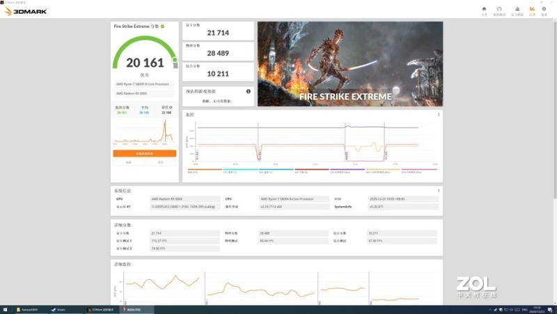The height and width of the screenshot is (314, 557).
Task: Open the Benchmarks gauge icon tab
Action: pos(499,11)
